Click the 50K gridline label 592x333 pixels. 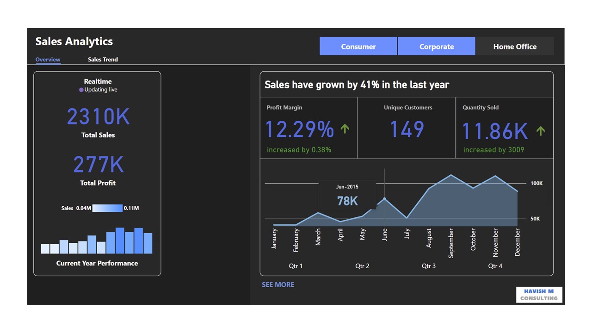click(535, 219)
